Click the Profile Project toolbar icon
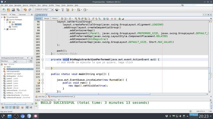The height and width of the screenshot is (119, 213). click(85, 10)
